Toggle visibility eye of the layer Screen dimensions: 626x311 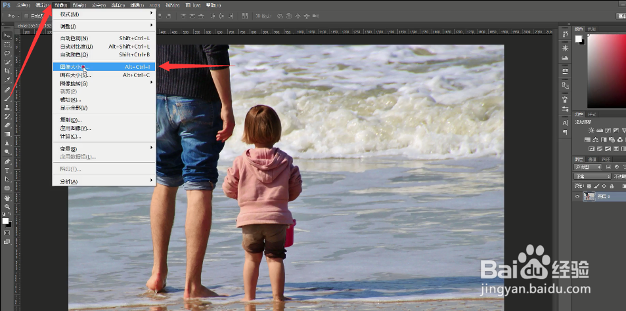tap(577, 196)
